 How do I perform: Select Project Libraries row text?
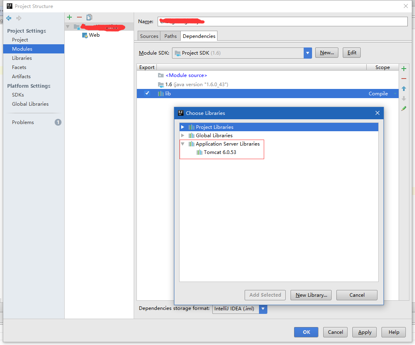click(214, 127)
